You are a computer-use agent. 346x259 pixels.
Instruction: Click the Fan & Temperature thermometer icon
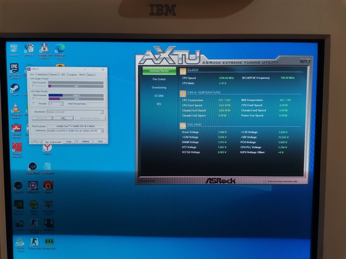183,94
